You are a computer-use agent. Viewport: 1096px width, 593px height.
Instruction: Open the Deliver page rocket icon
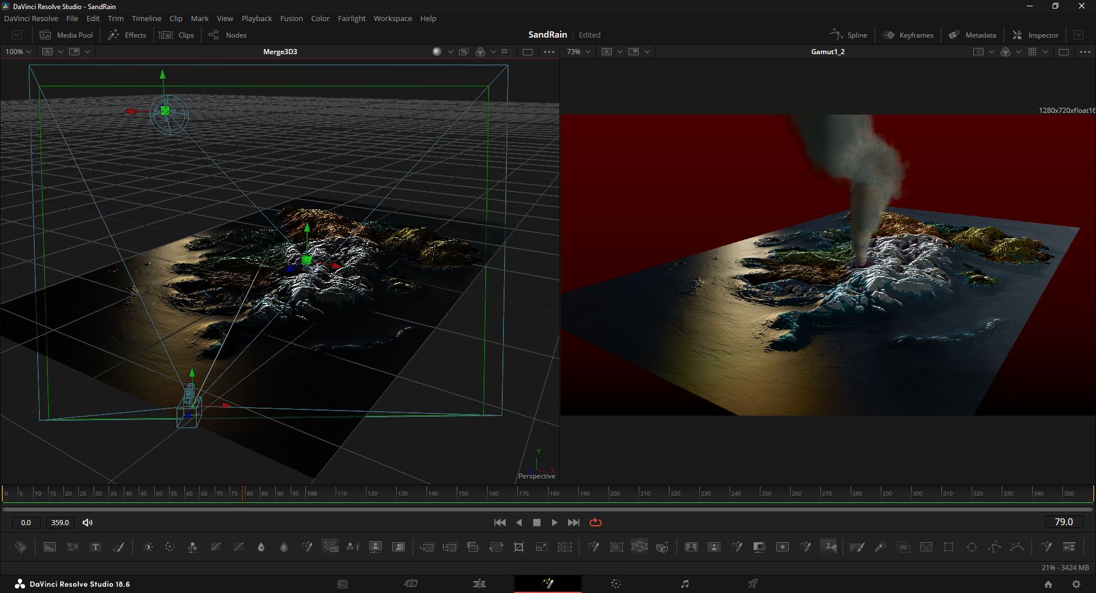(753, 583)
